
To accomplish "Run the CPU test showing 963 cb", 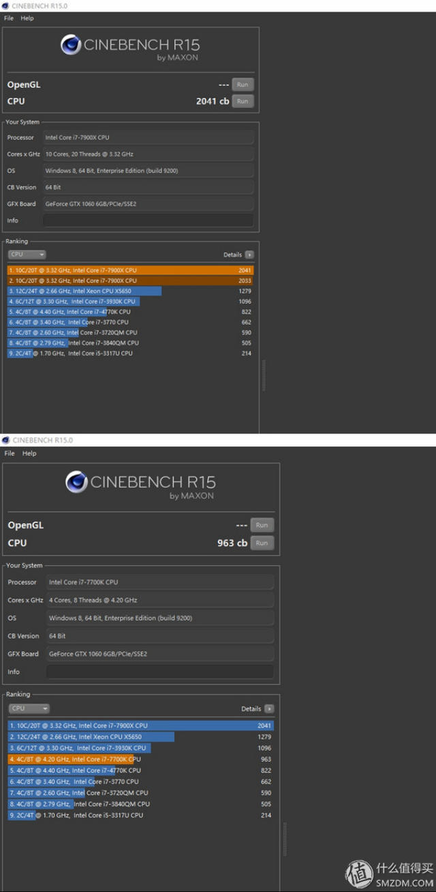I will 262,543.
